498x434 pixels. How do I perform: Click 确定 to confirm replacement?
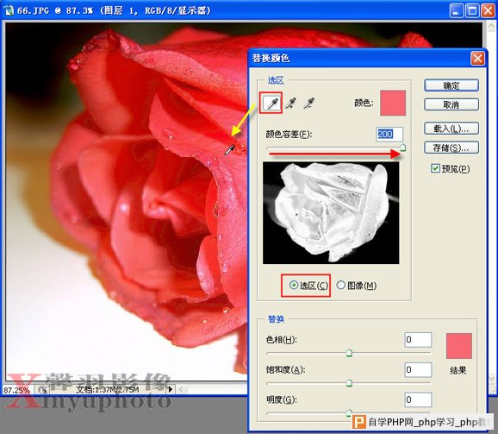point(451,85)
